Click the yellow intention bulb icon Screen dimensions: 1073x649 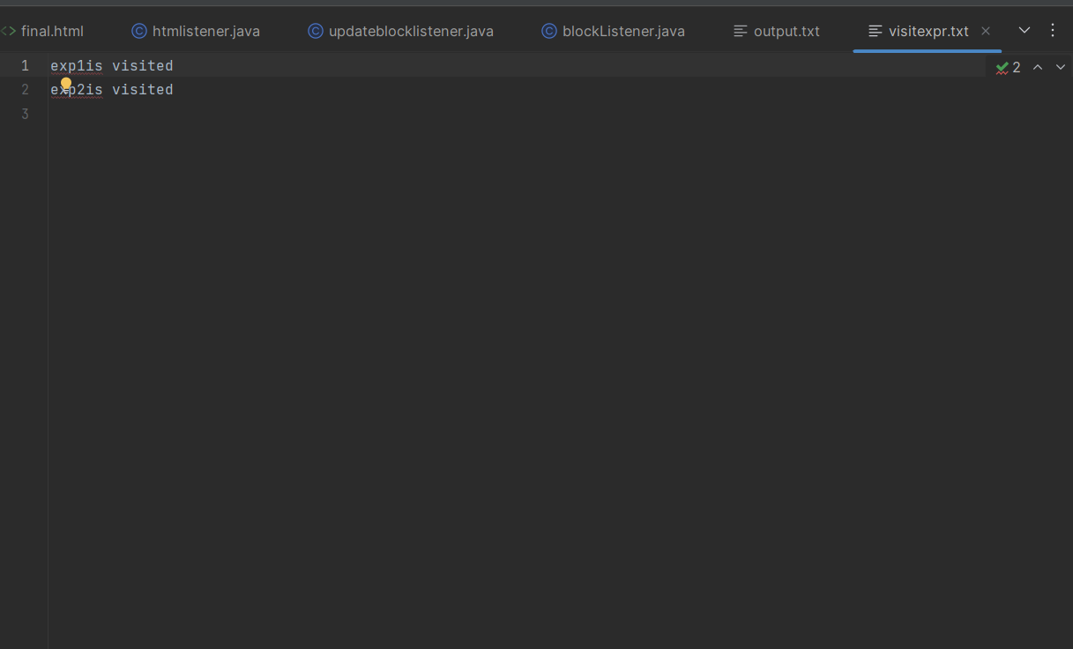(x=66, y=85)
